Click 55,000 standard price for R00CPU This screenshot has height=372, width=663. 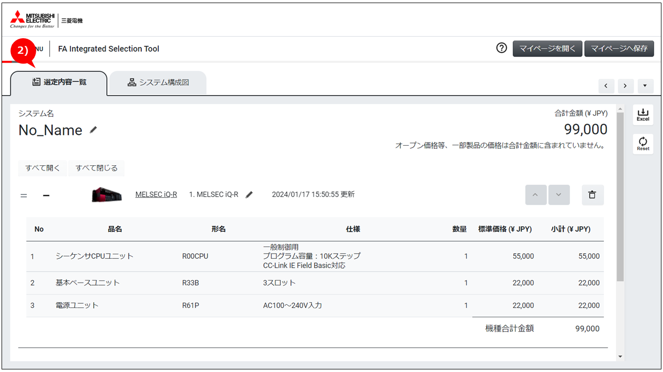pos(523,256)
